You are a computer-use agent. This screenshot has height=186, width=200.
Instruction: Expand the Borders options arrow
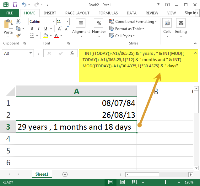coord(37,36)
